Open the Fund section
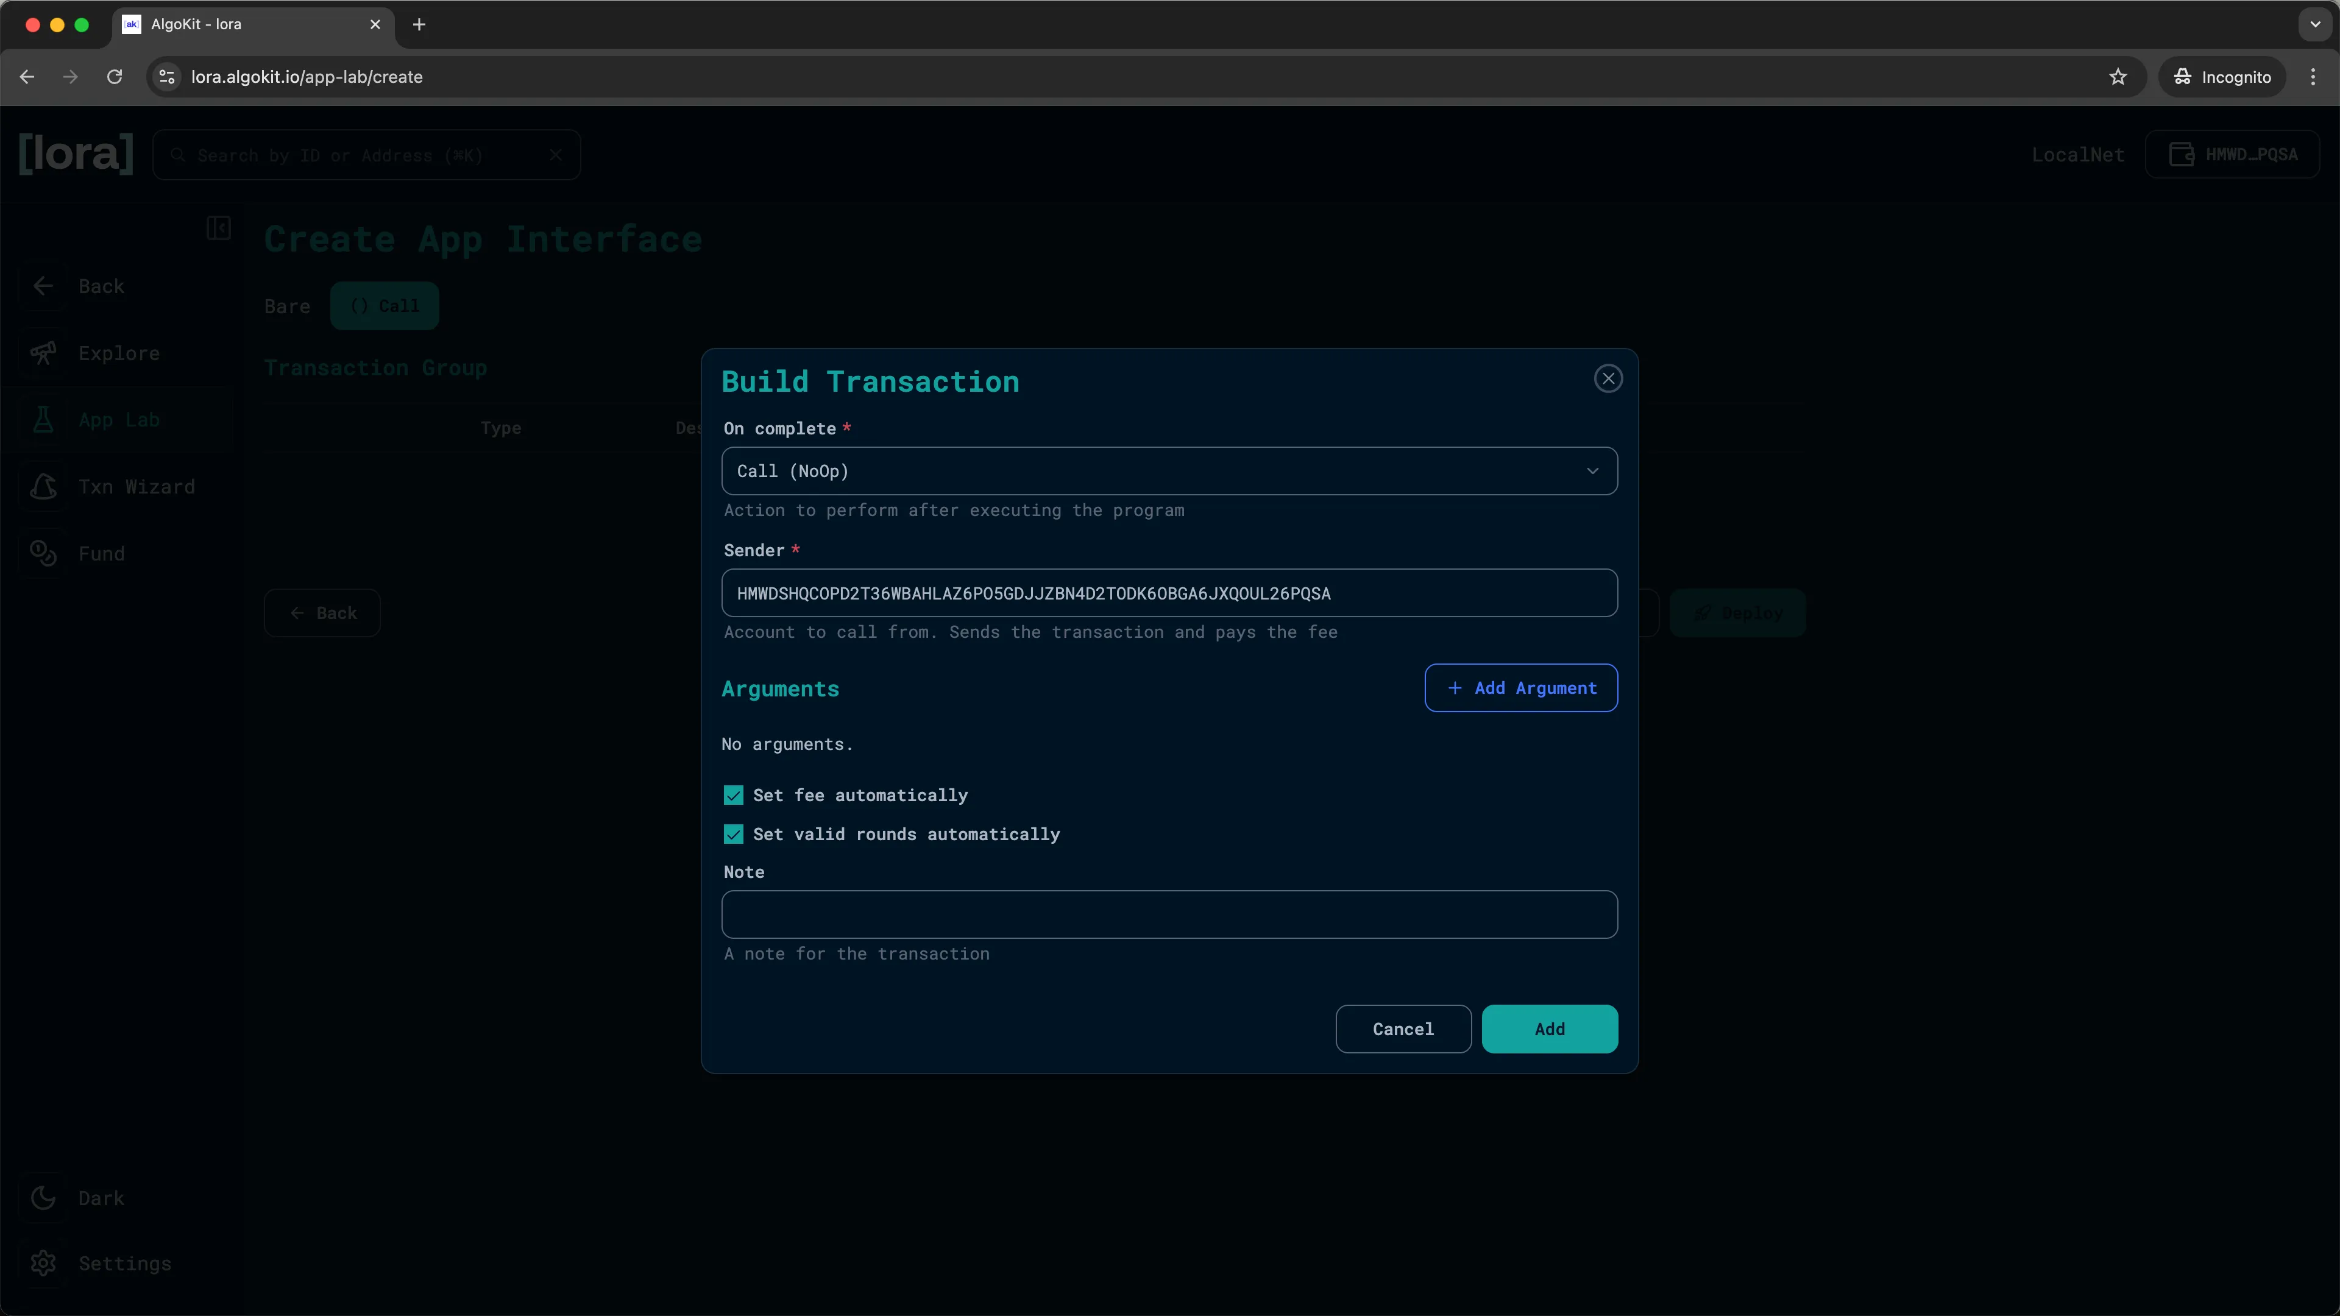This screenshot has width=2340, height=1316. 100,553
